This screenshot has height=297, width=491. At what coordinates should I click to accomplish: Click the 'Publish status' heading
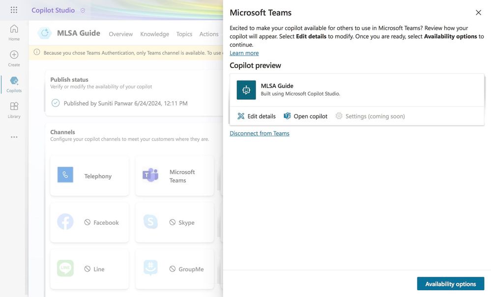pos(69,80)
